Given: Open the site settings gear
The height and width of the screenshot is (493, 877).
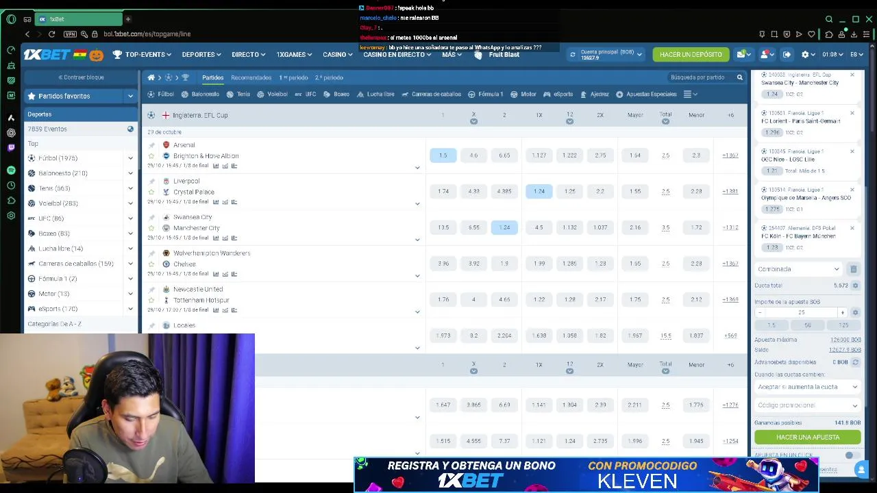Looking at the screenshot, I should point(806,54).
